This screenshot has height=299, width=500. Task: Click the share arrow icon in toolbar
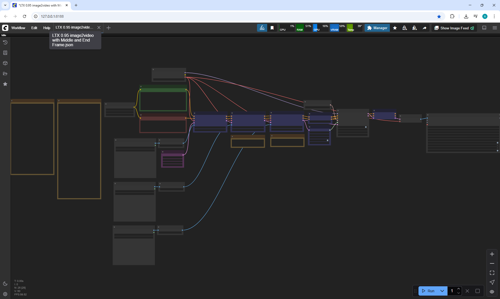click(x=424, y=28)
